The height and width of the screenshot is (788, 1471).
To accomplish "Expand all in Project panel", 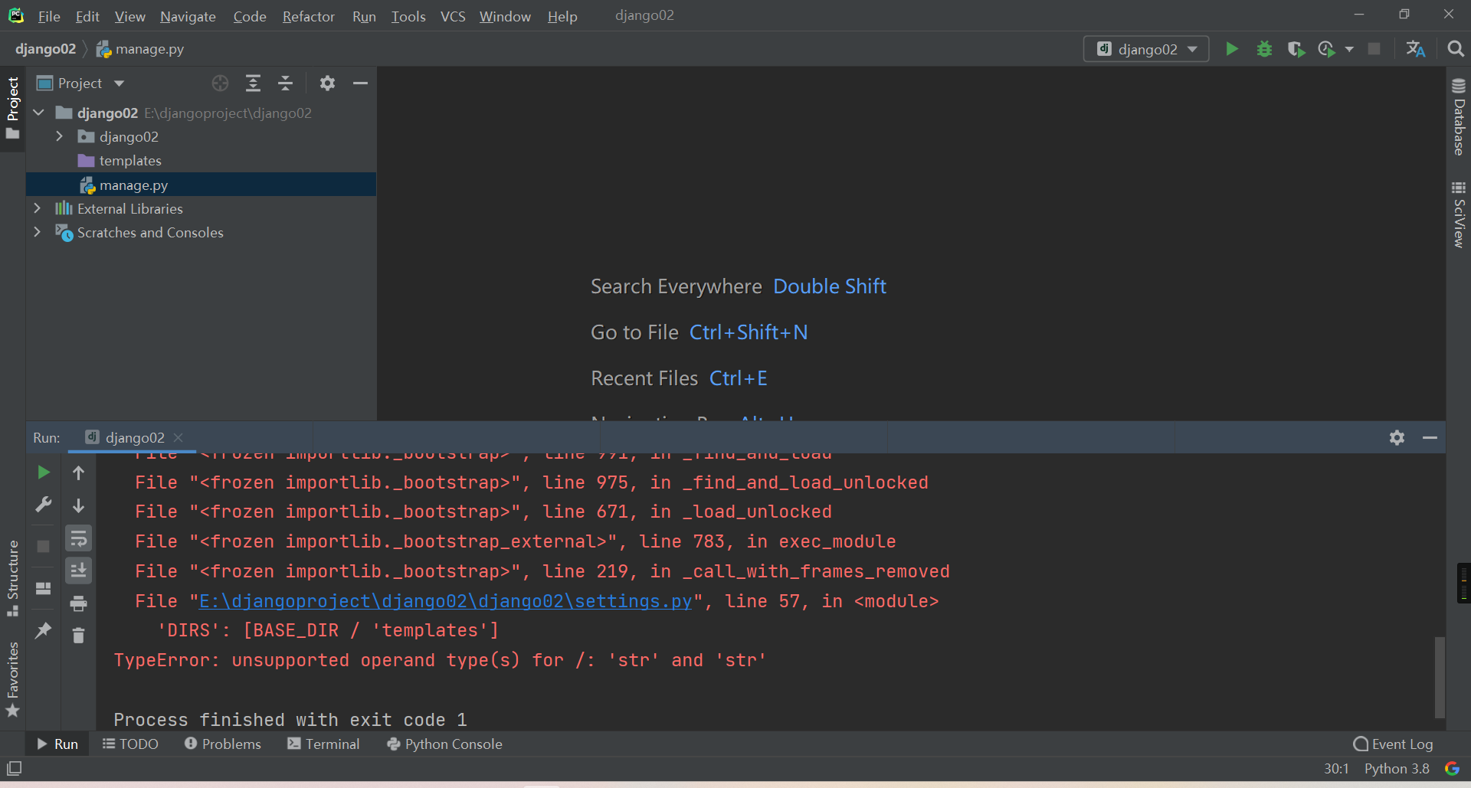I will (x=253, y=83).
